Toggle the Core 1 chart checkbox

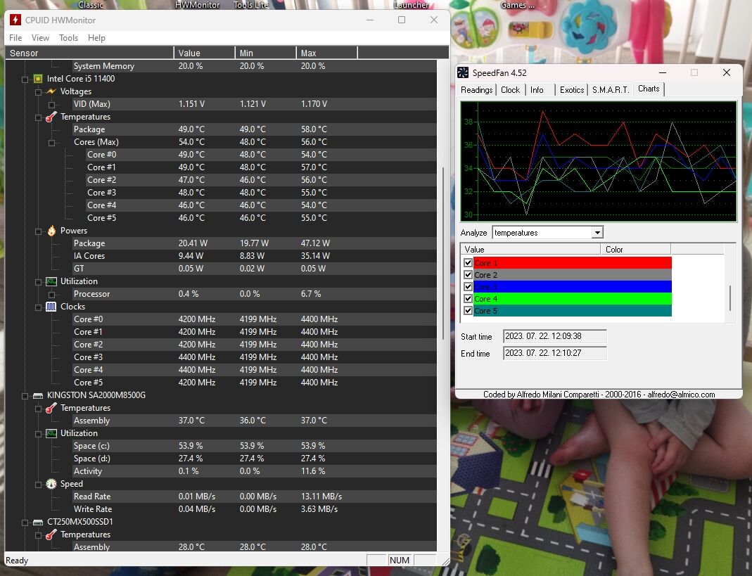[468, 263]
